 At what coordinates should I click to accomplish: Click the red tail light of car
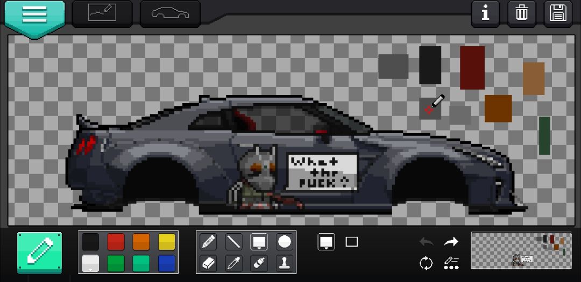86,144
